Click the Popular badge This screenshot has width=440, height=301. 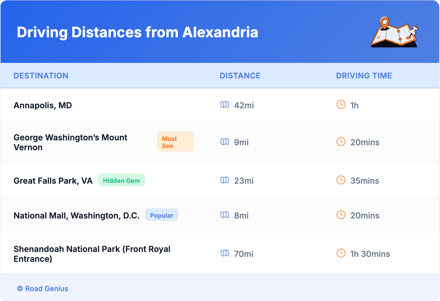[x=162, y=215]
